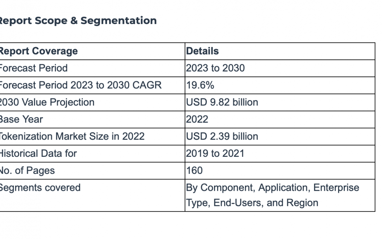Click the 19.6% CAGR value
Viewport: 382px width, 239px height.
point(200,85)
